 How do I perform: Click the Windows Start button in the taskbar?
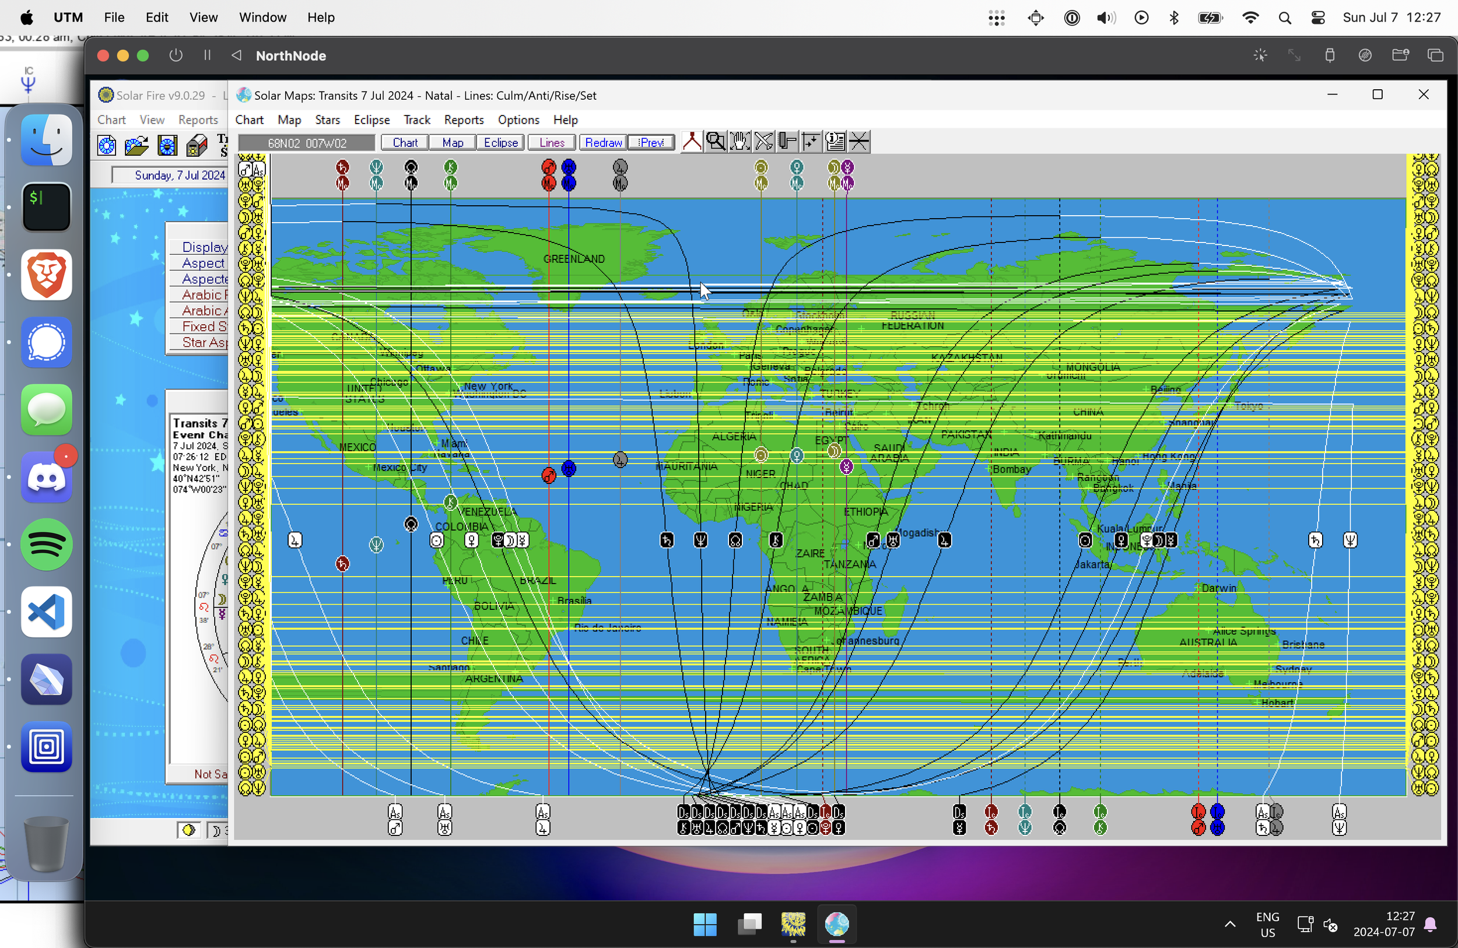[x=705, y=924]
